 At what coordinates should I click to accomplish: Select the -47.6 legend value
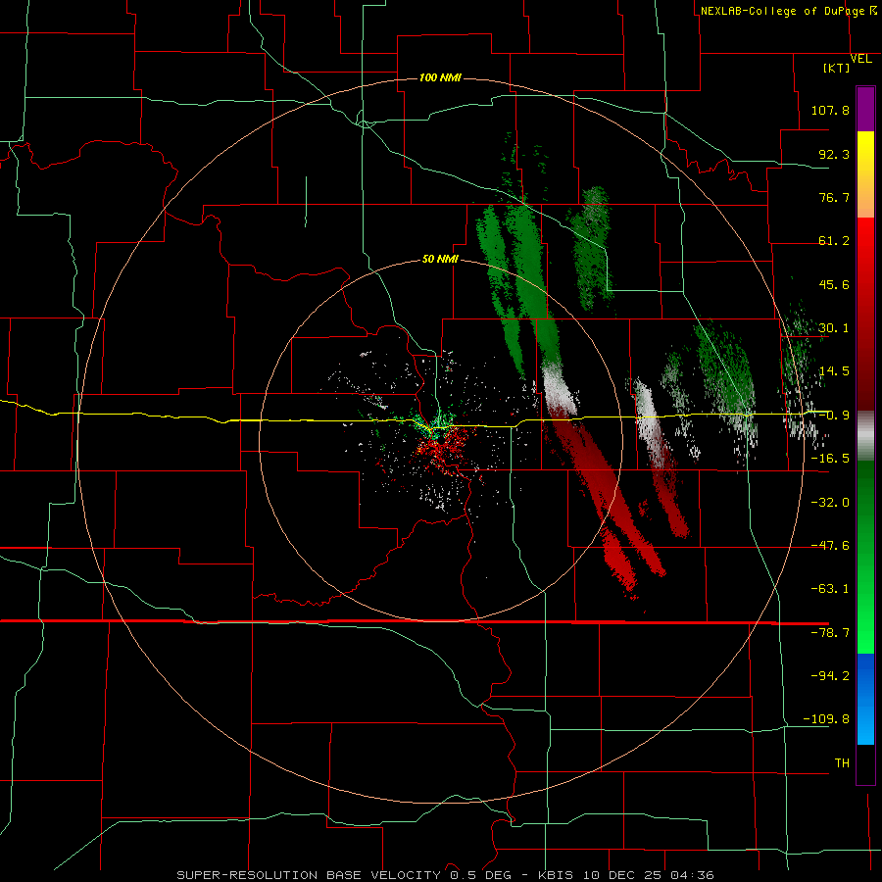click(830, 546)
